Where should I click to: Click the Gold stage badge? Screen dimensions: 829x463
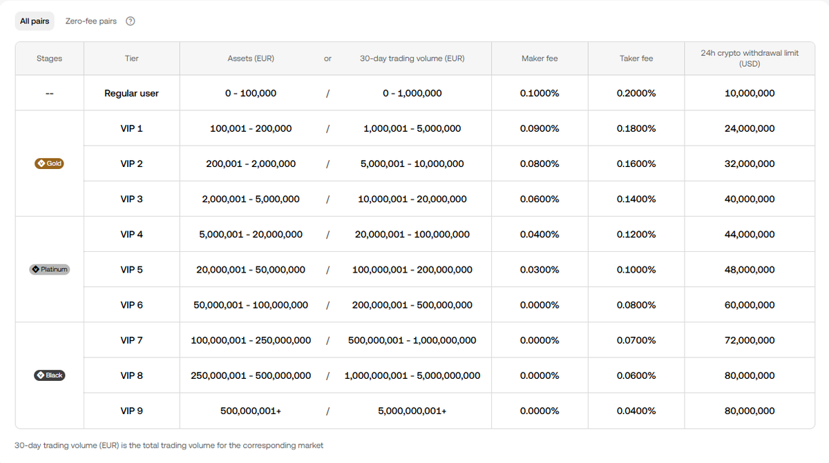[x=50, y=164]
